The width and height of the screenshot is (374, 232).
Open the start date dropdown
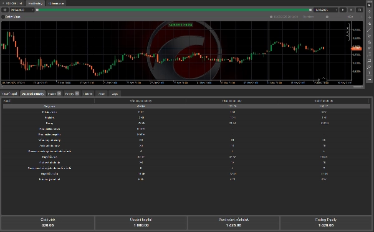coord(22,10)
